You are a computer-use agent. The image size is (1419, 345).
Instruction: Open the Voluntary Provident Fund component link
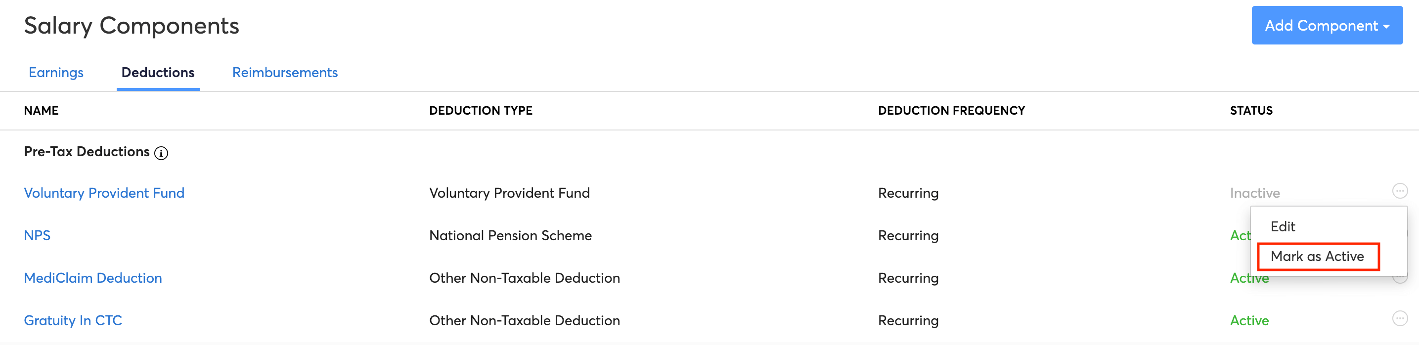coord(104,193)
